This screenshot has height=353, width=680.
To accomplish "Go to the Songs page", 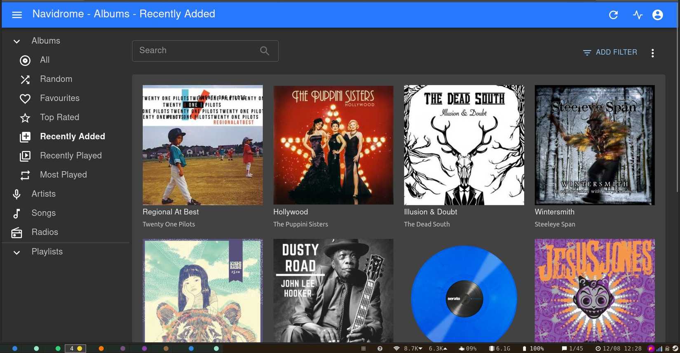I will (44, 213).
